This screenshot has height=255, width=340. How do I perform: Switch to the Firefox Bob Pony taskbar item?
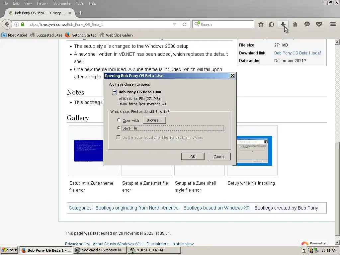(46, 250)
